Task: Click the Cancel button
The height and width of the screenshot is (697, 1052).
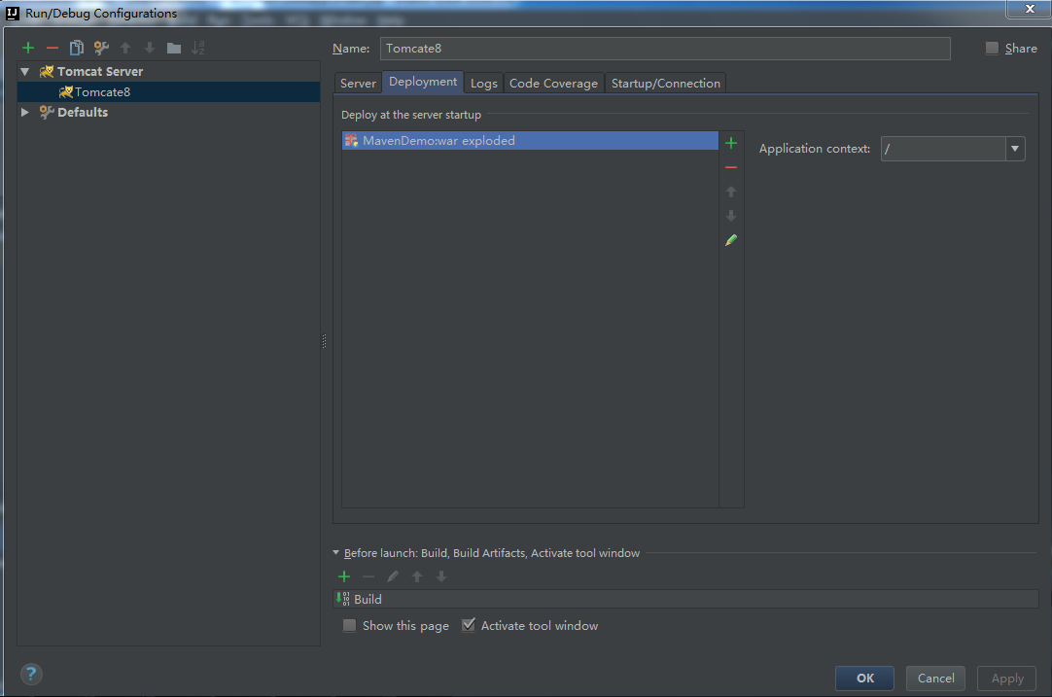Action: click(936, 679)
